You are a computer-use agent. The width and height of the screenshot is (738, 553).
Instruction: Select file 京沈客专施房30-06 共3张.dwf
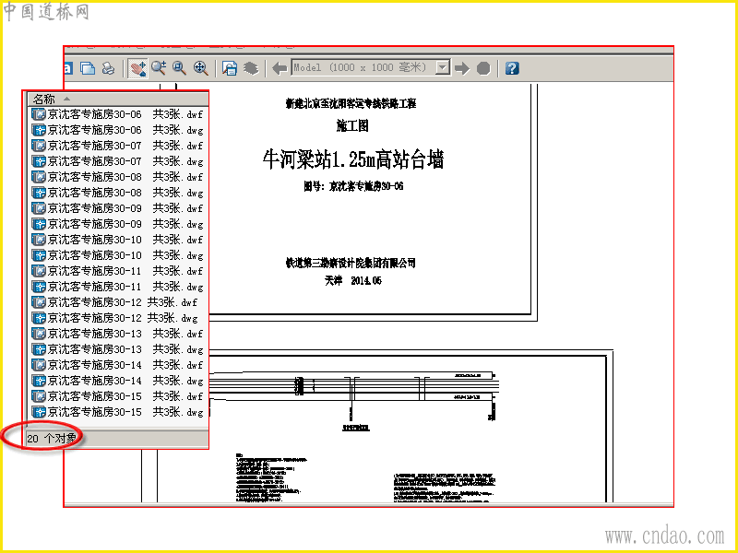pyautogui.click(x=118, y=114)
